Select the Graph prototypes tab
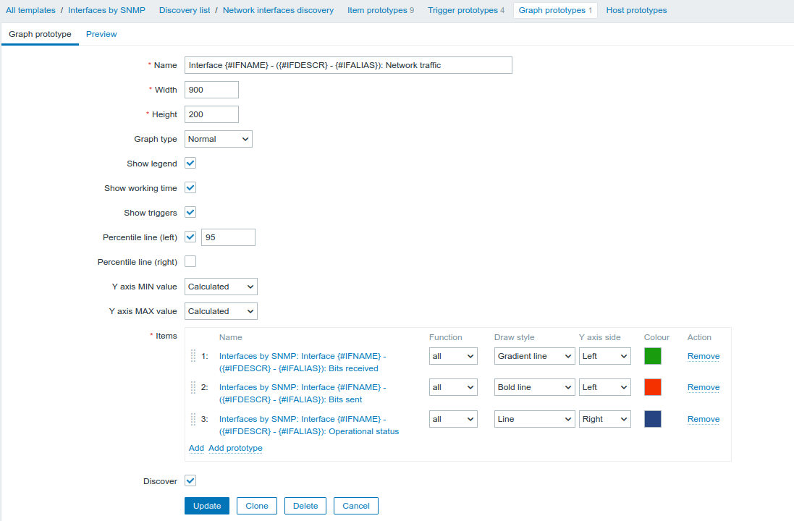This screenshot has height=521, width=794. pyautogui.click(x=555, y=10)
